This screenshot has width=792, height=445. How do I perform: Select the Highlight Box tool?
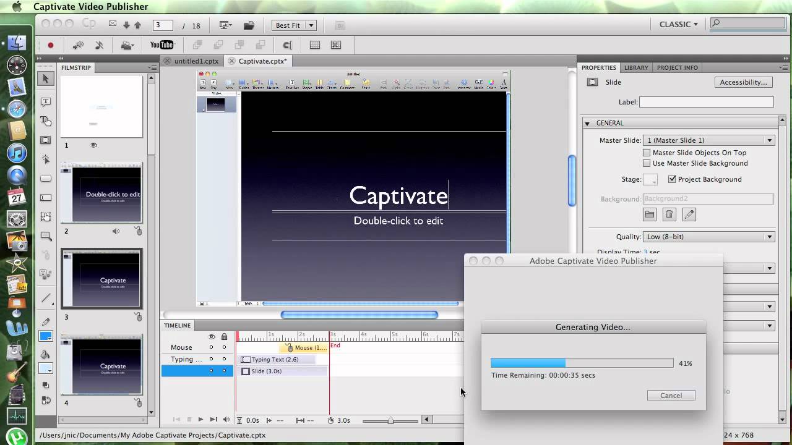[x=46, y=140]
